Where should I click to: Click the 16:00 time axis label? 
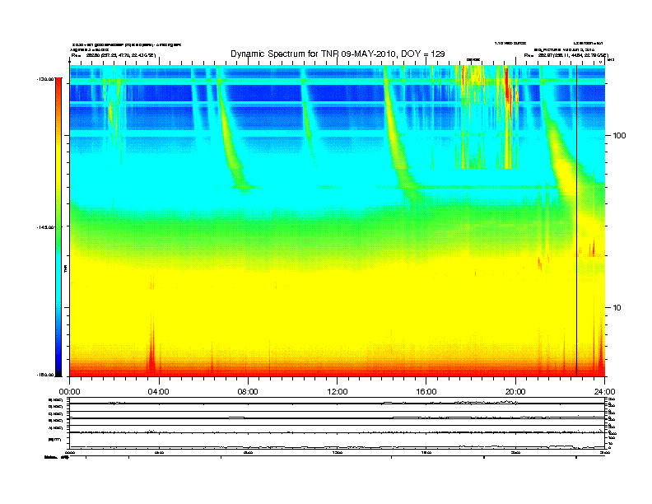[426, 392]
